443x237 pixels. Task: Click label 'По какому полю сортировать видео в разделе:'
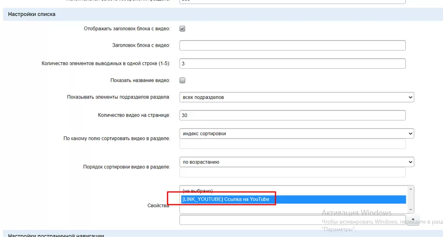click(117, 139)
